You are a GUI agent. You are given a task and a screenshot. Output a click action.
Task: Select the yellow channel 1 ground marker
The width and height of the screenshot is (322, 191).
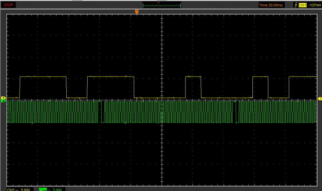(4, 98)
